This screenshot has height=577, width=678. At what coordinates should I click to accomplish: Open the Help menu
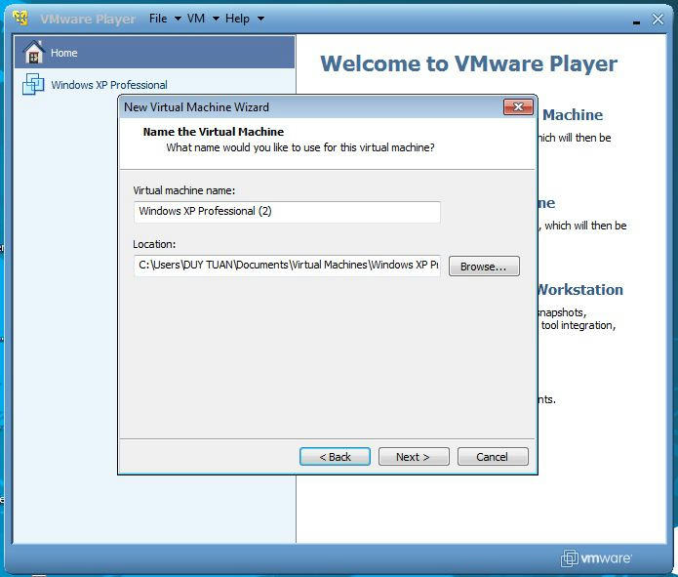tap(237, 19)
